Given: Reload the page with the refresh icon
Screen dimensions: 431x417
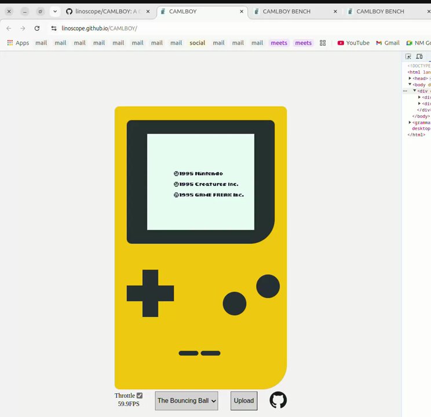Looking at the screenshot, I should (x=37, y=28).
